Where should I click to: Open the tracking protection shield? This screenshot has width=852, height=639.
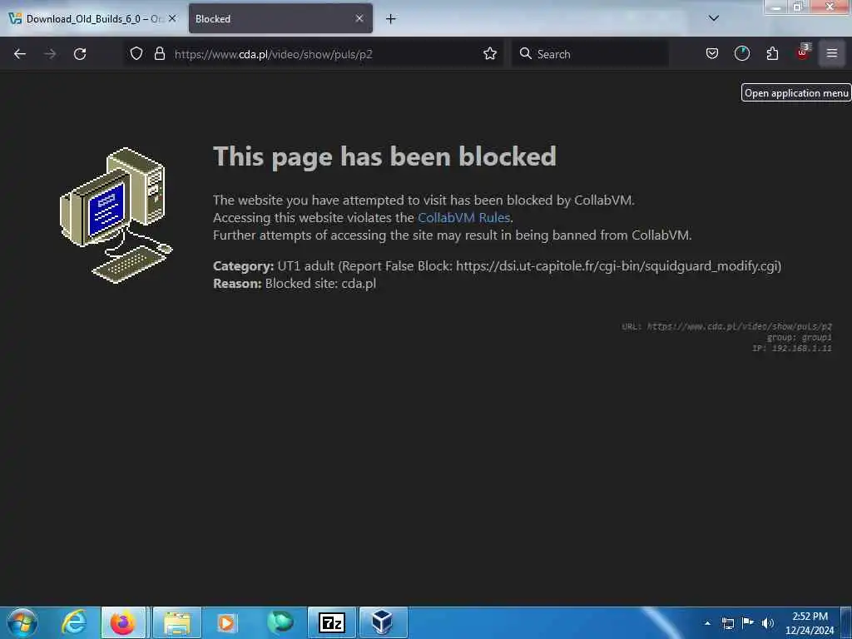(136, 54)
